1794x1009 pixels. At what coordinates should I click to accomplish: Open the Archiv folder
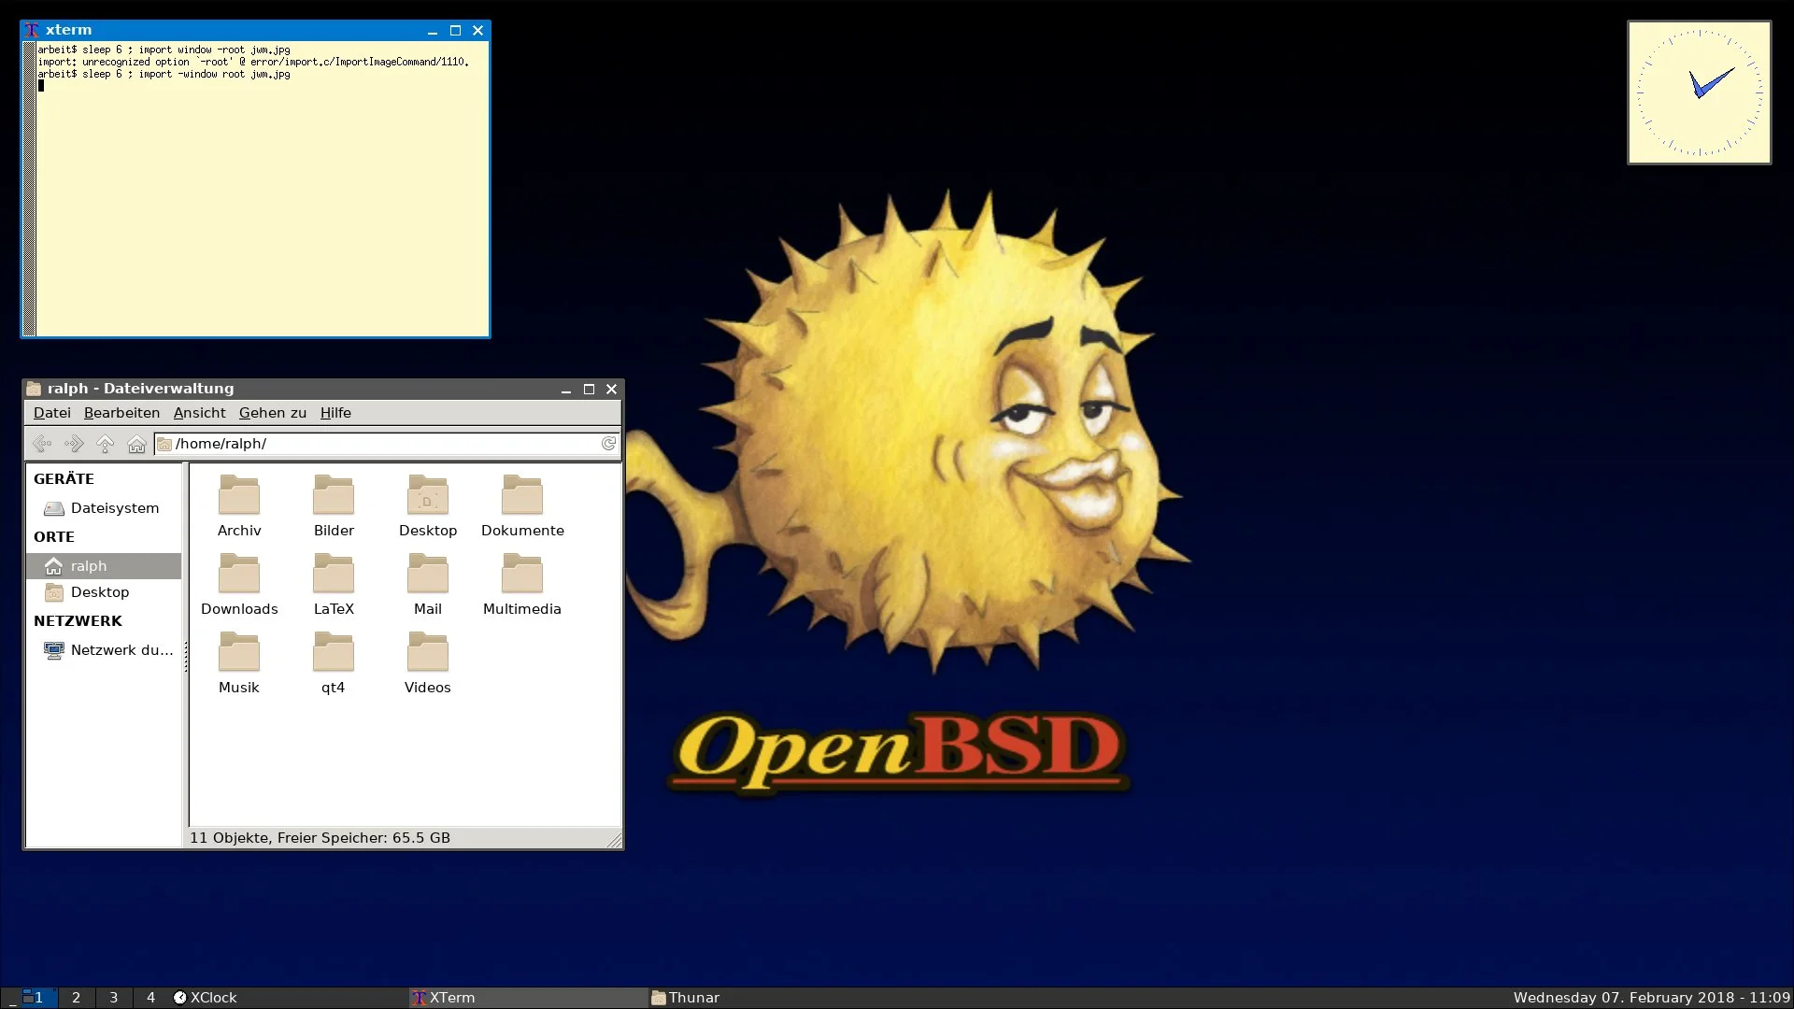click(x=239, y=506)
